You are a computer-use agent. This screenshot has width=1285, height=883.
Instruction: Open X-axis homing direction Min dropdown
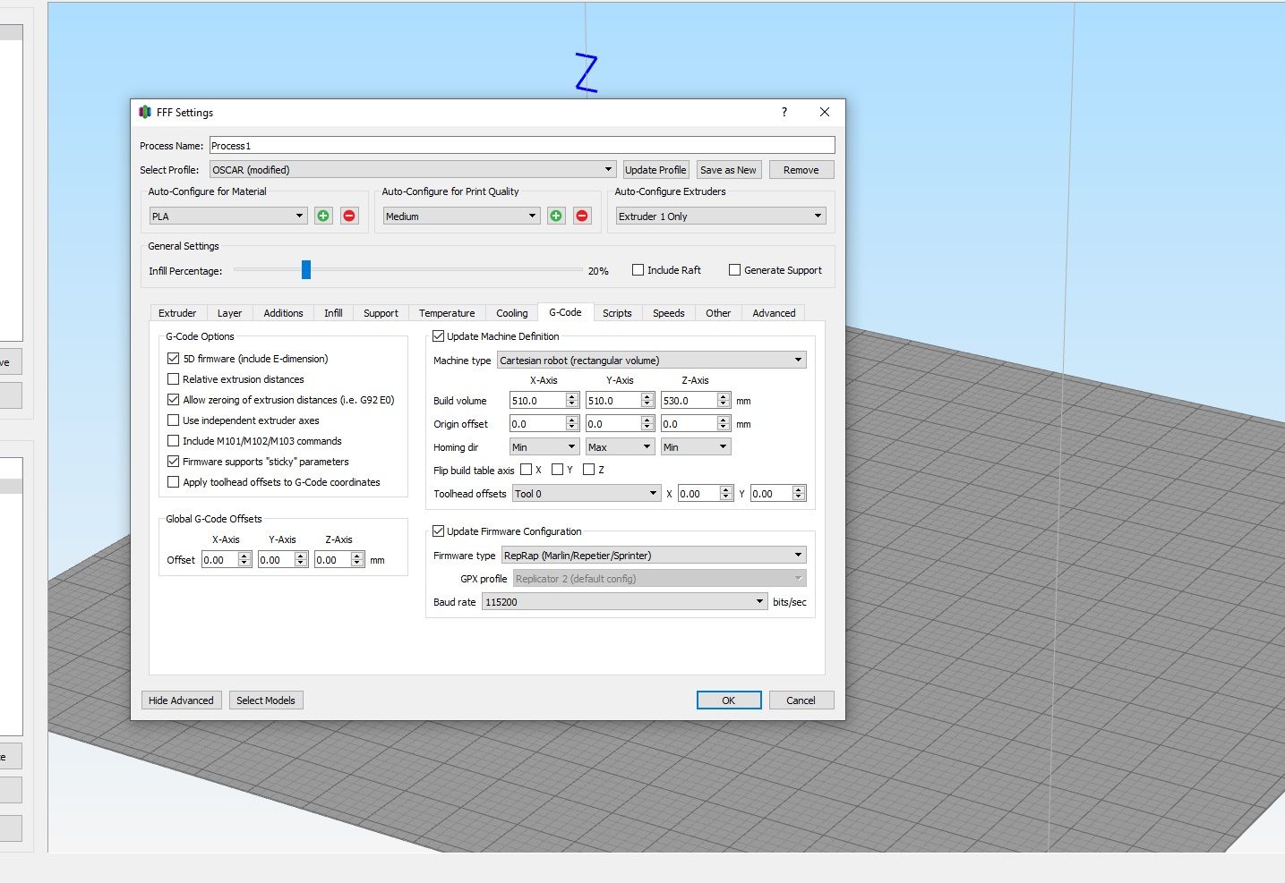(544, 446)
